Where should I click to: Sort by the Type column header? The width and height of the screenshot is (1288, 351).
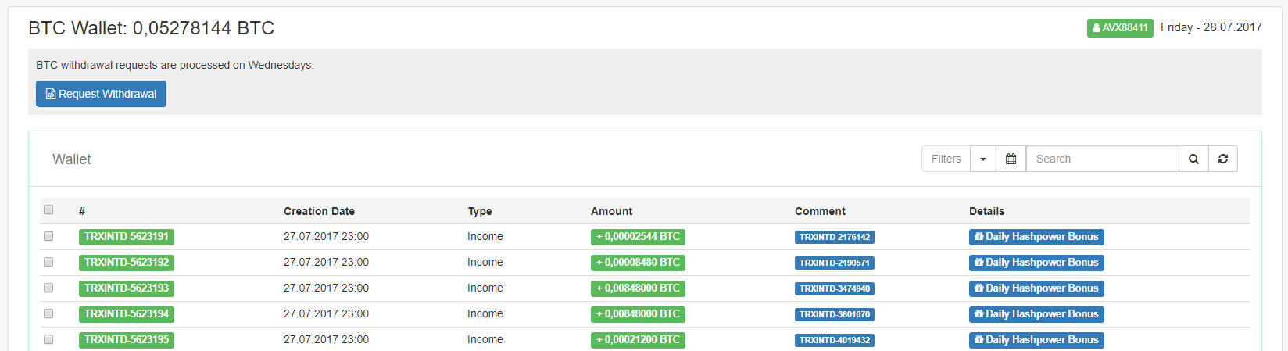point(480,211)
